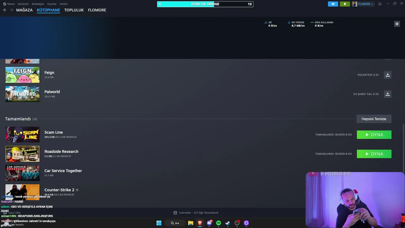The image size is (405, 228).
Task: Play Roadside Research with OYNA button
Action: click(x=374, y=154)
